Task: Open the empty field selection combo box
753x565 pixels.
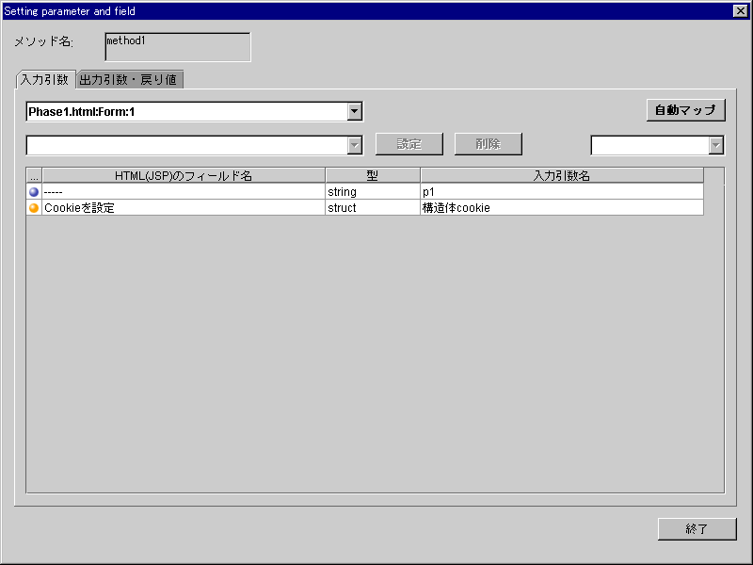Action: pos(355,145)
